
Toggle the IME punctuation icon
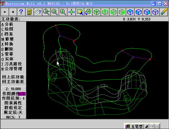click(151, 126)
